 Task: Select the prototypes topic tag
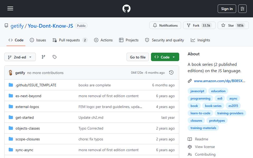[x=217, y=121]
